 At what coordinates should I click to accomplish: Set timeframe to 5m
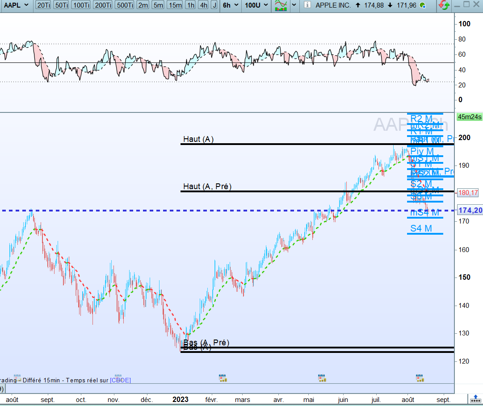(158, 5)
